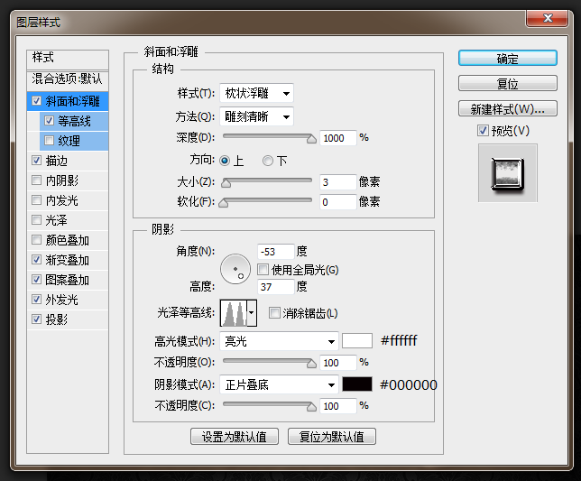Open the 高光模式 dropdown
Image resolution: width=581 pixels, height=481 pixels.
tap(279, 341)
